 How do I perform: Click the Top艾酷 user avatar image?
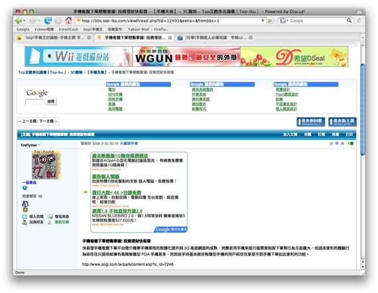[x=46, y=165]
